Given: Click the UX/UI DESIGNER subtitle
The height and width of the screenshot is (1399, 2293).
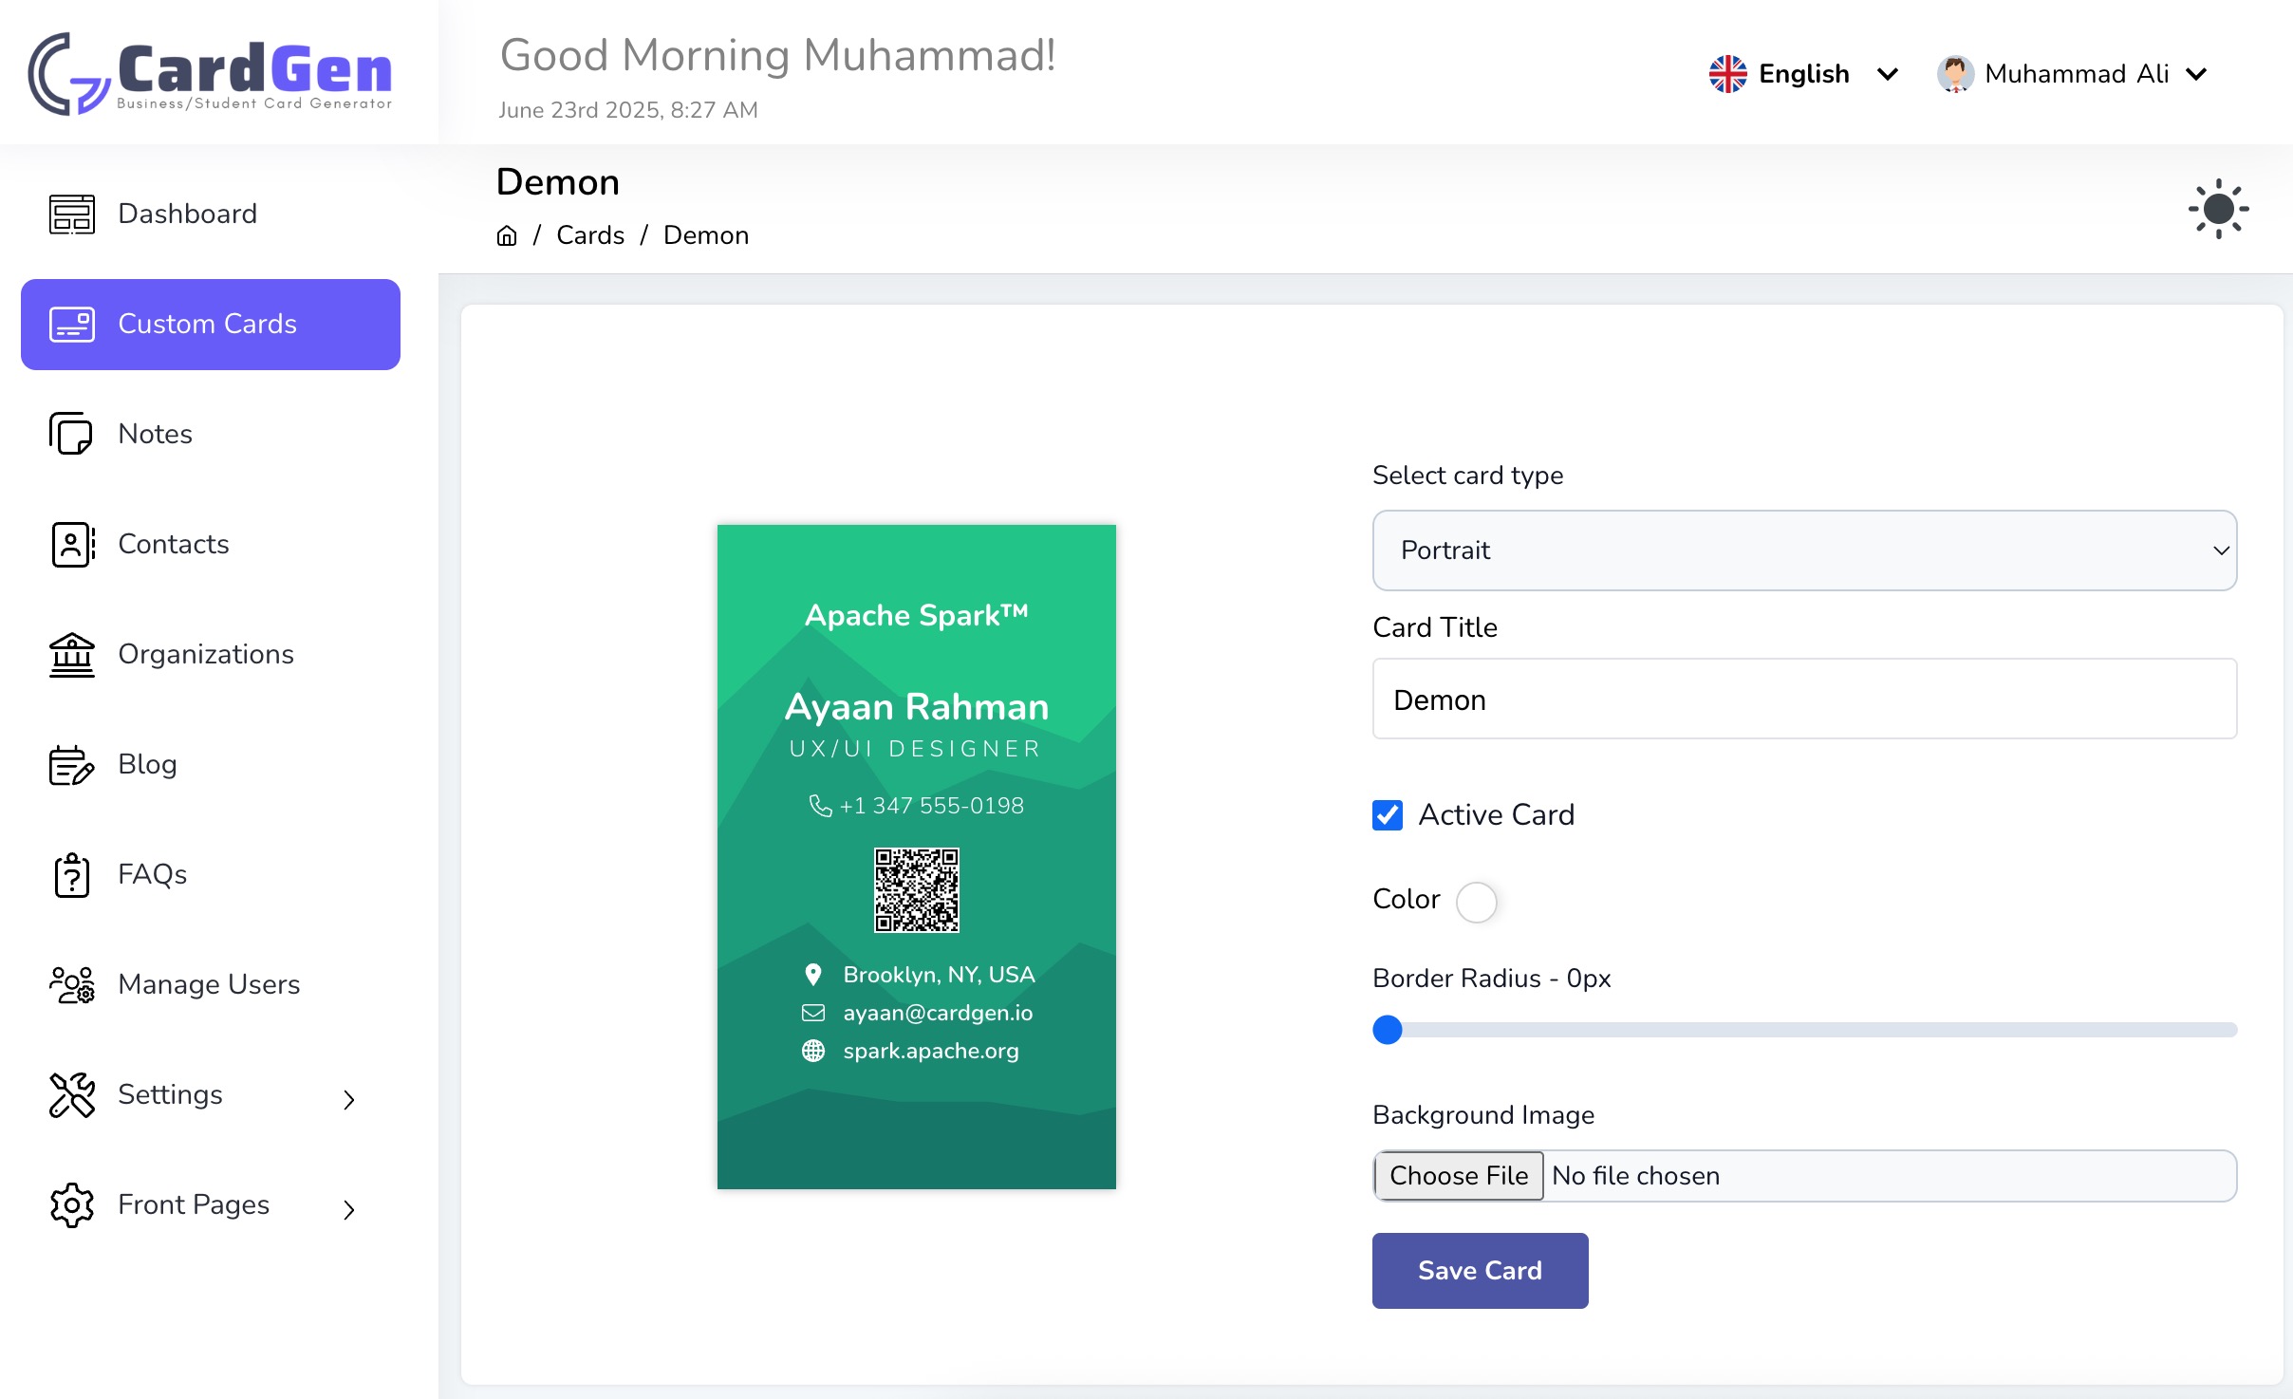Looking at the screenshot, I should pyautogui.click(x=915, y=749).
